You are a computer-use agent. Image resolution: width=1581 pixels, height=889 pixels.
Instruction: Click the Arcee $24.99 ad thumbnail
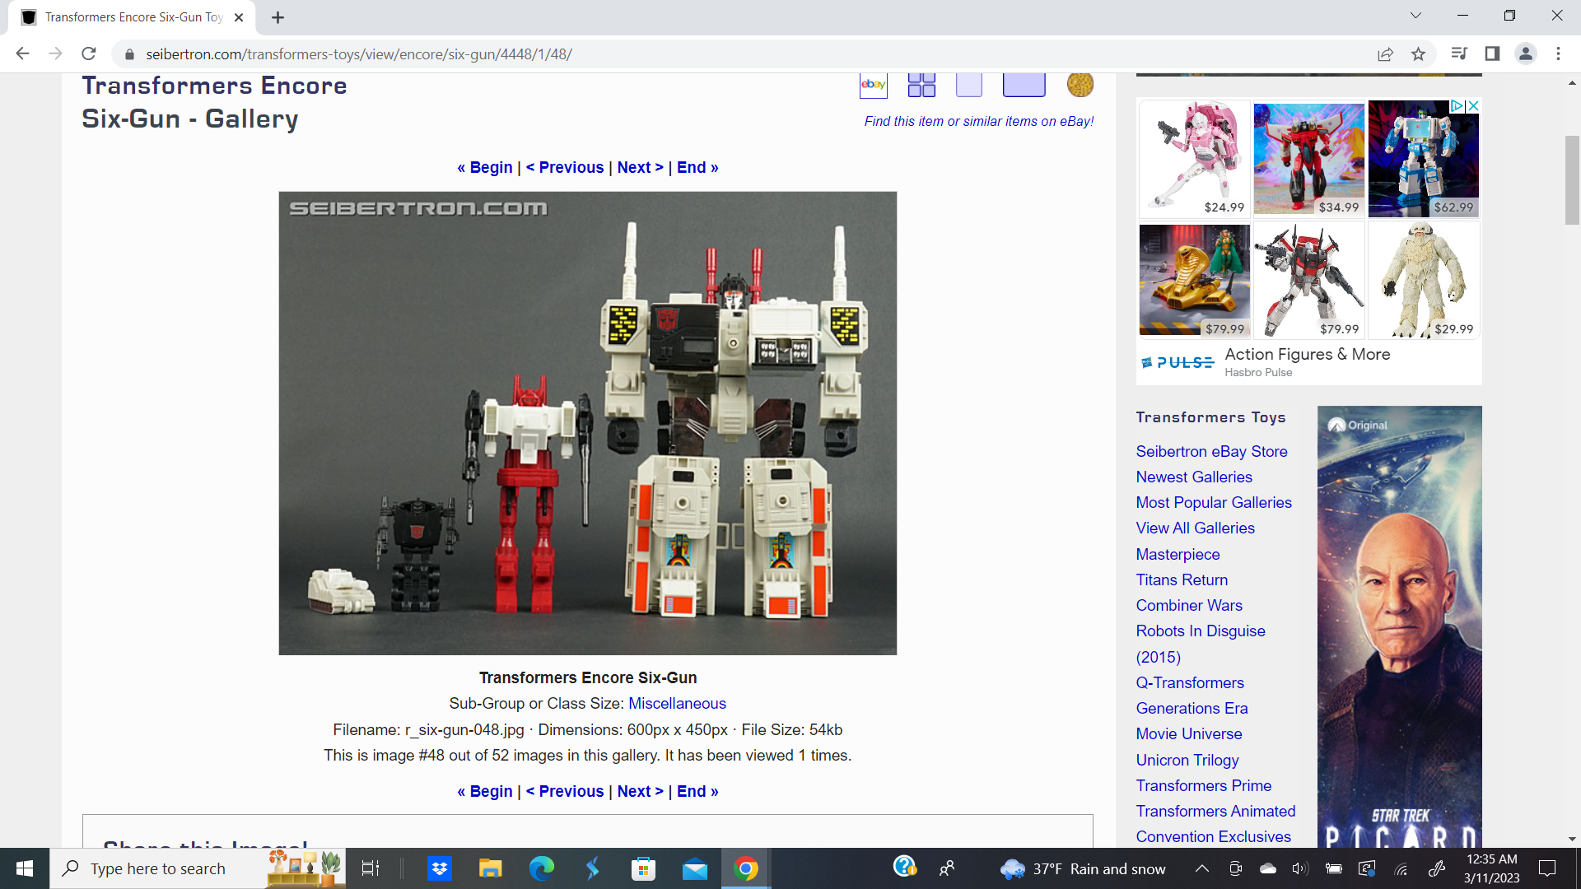tap(1194, 158)
